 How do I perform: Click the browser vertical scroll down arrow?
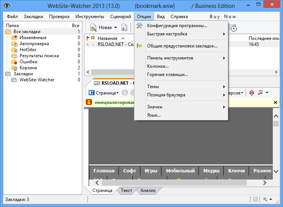point(276,171)
